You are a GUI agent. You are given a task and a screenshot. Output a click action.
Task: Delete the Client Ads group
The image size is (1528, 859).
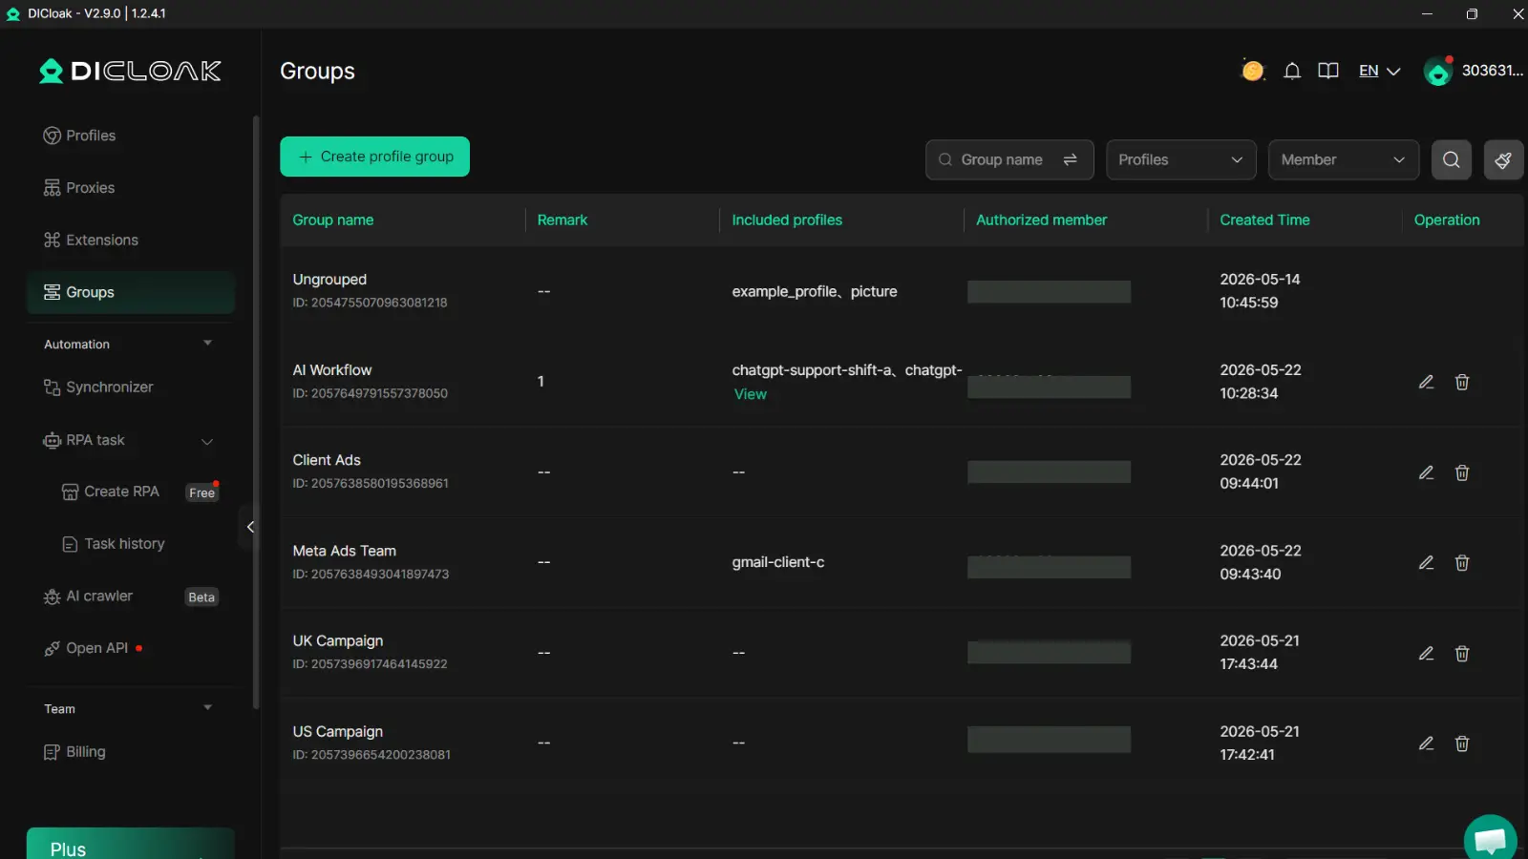1461,472
